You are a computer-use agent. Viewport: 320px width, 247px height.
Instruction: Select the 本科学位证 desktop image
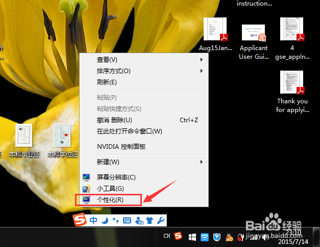pos(63,141)
